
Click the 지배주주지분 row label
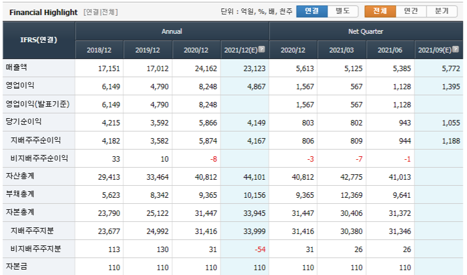tap(32, 231)
